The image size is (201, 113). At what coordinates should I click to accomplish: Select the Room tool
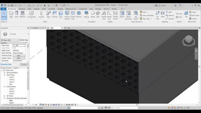(x=122, y=14)
